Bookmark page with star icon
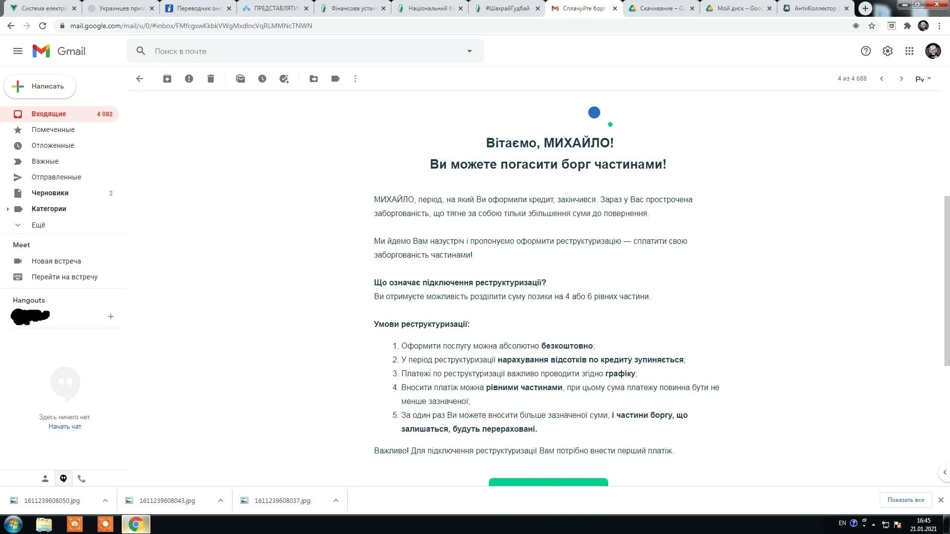 coord(872,26)
